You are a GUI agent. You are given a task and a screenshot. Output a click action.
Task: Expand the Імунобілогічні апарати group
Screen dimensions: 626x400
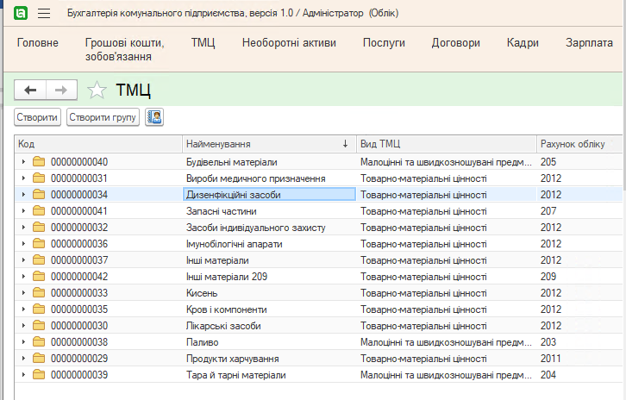click(x=23, y=243)
